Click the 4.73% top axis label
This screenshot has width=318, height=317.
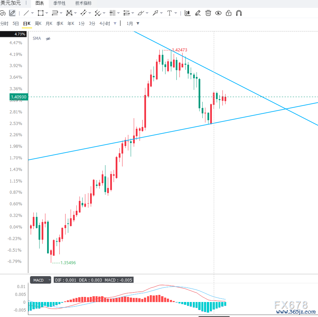[x=13, y=34]
